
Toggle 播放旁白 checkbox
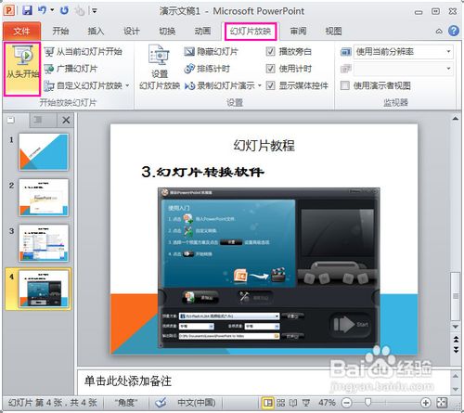click(x=270, y=51)
